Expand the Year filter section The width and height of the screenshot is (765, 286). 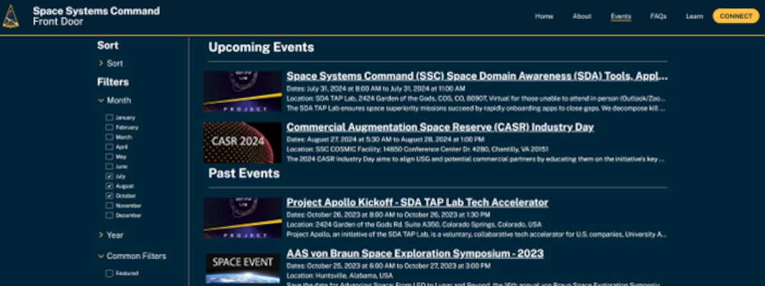[x=111, y=235]
